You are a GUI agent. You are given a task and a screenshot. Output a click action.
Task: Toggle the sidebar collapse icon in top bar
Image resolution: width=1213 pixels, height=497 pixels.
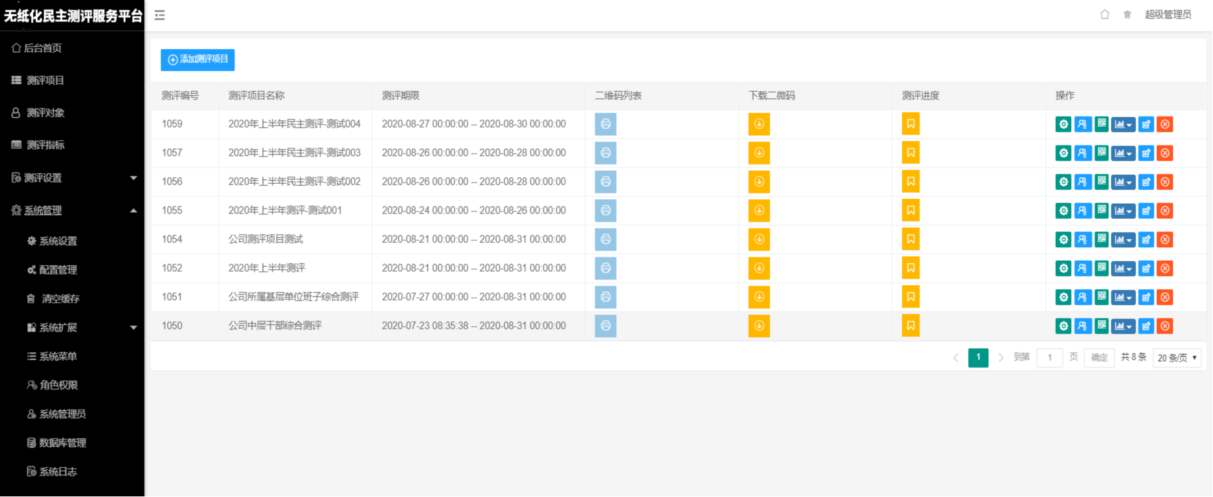160,16
